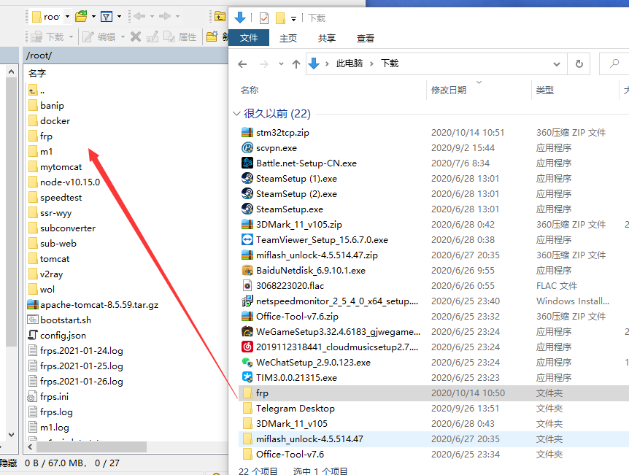Expand the 下载 download options arrow in WinSCP

[x=71, y=37]
